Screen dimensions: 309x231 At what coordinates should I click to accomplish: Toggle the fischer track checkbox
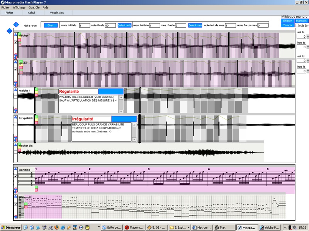coord(15,42)
